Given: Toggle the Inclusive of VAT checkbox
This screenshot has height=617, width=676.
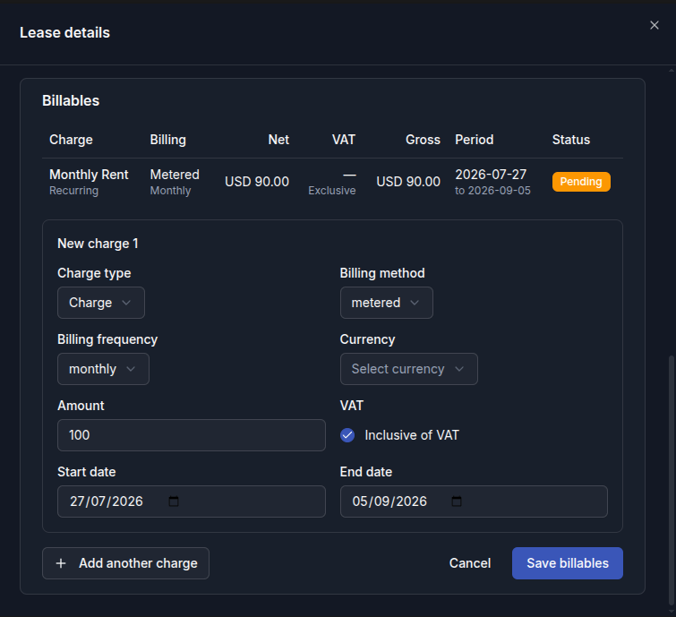Looking at the screenshot, I should click(x=347, y=435).
